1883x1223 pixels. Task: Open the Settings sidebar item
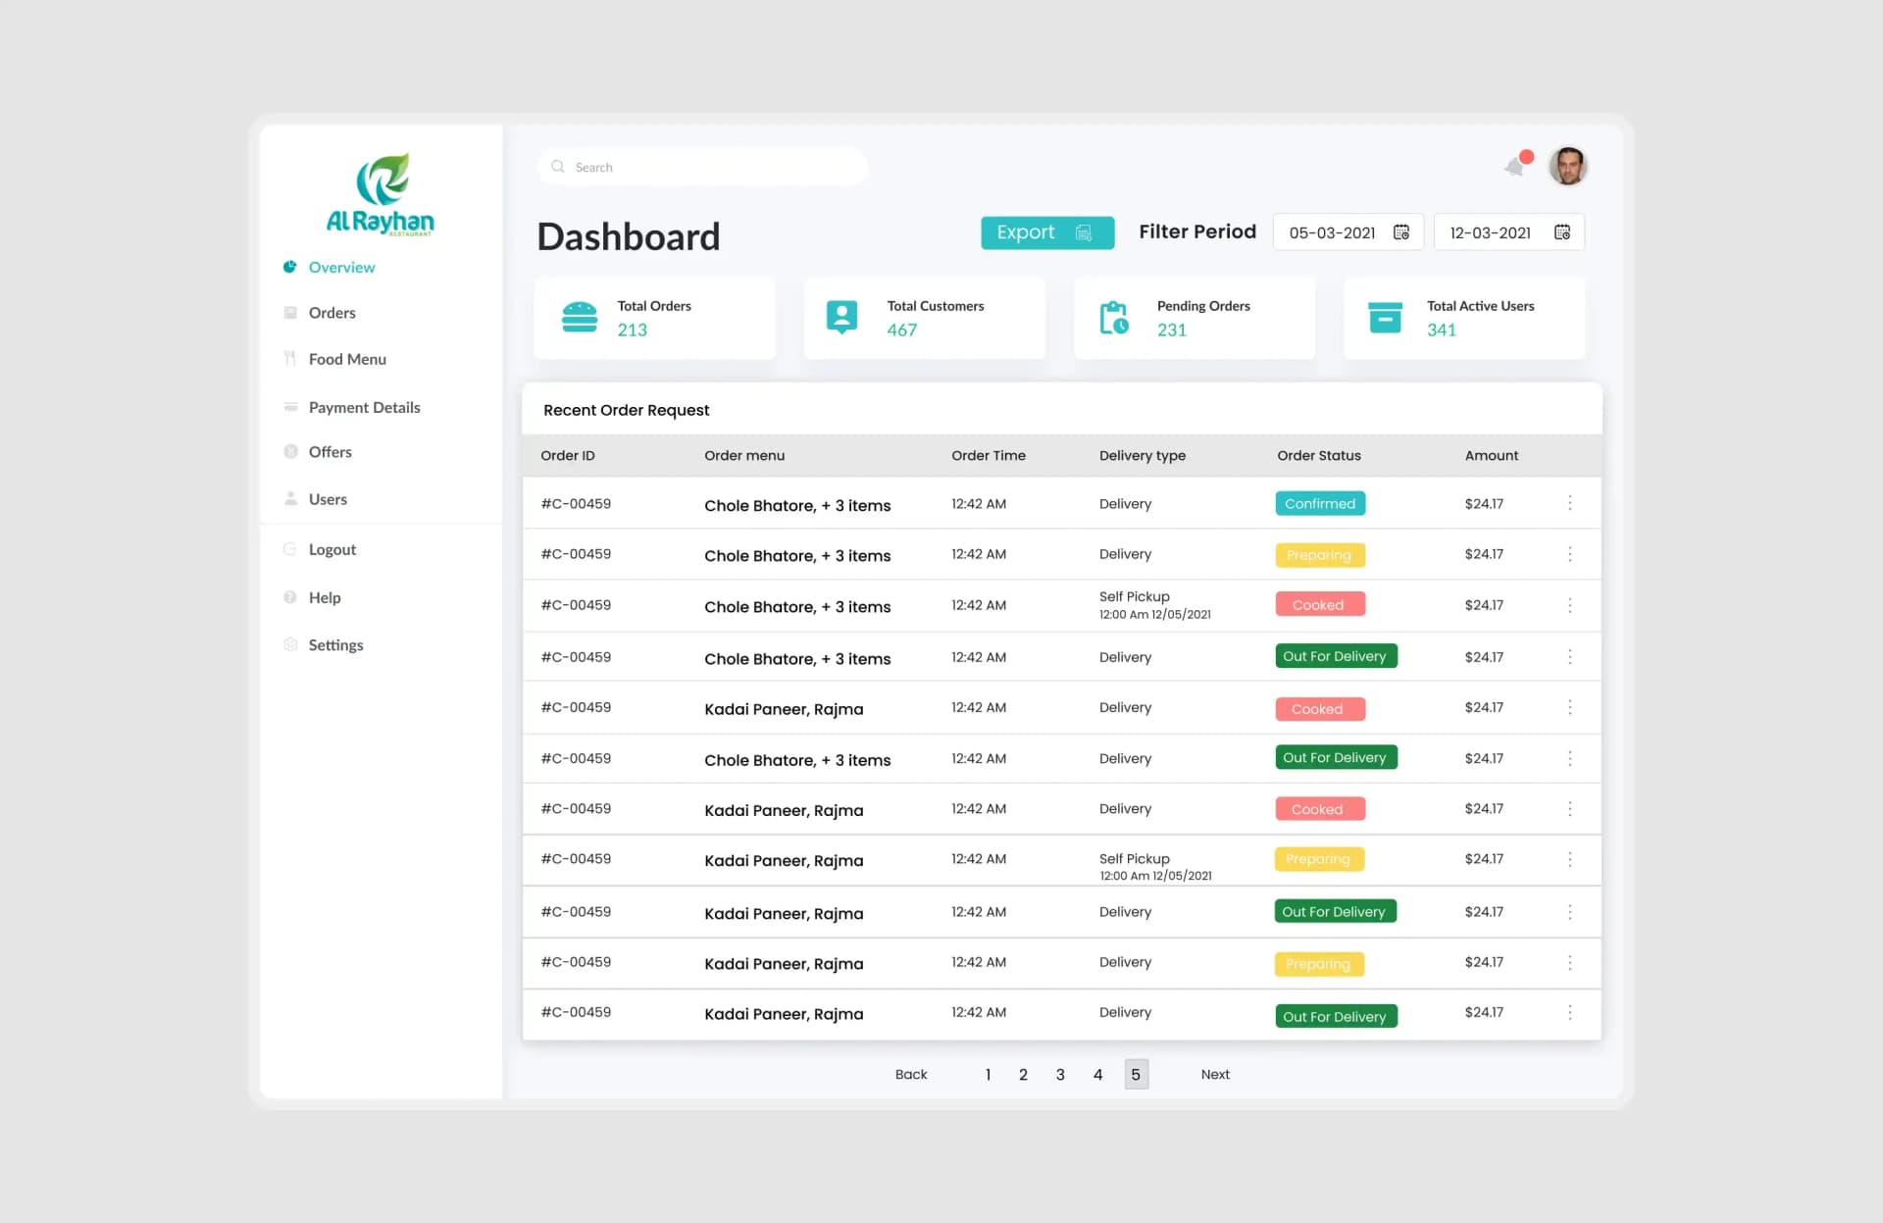335,645
